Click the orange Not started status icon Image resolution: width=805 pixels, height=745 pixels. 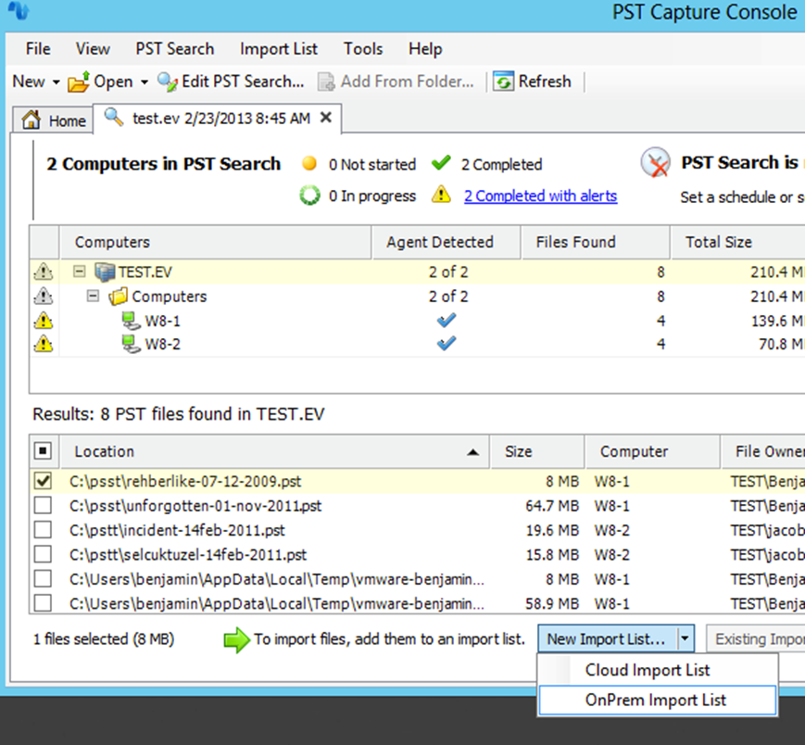(309, 163)
